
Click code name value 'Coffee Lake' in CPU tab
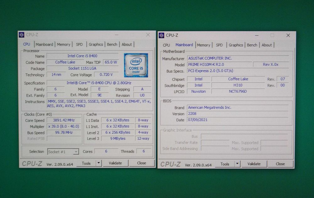[x=65, y=62]
